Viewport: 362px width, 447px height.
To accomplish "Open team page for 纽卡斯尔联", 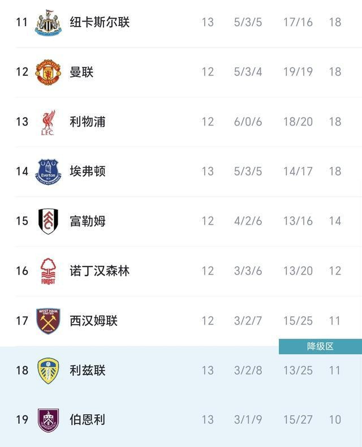I will pyautogui.click(x=100, y=23).
